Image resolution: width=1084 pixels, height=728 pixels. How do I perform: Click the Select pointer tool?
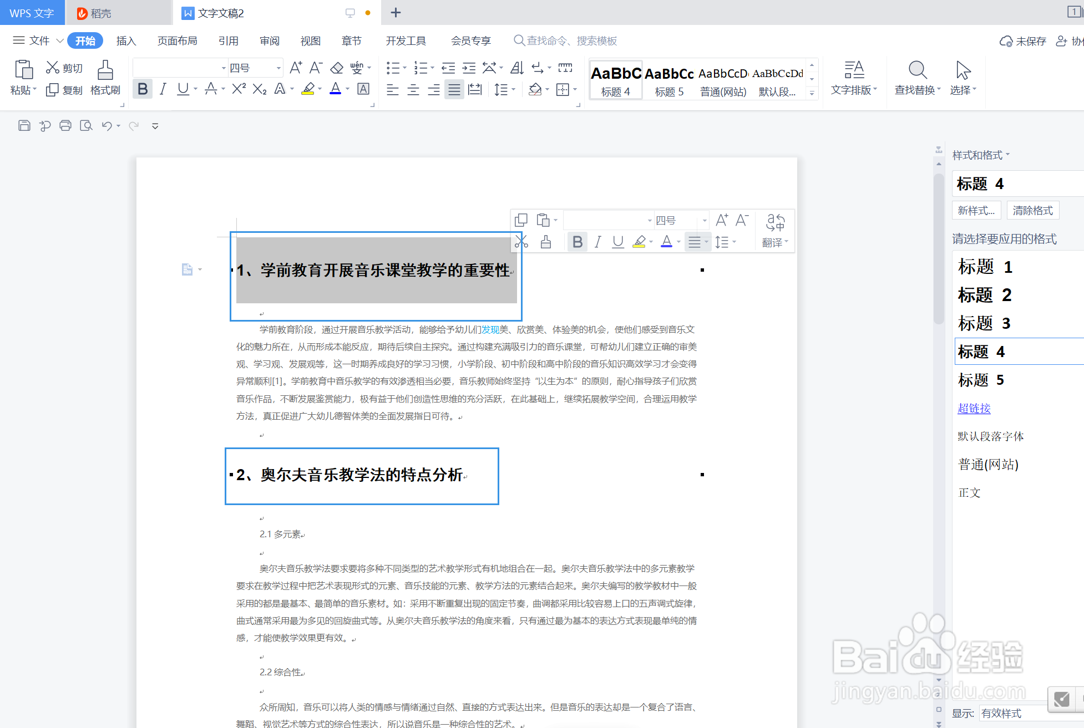(x=963, y=78)
